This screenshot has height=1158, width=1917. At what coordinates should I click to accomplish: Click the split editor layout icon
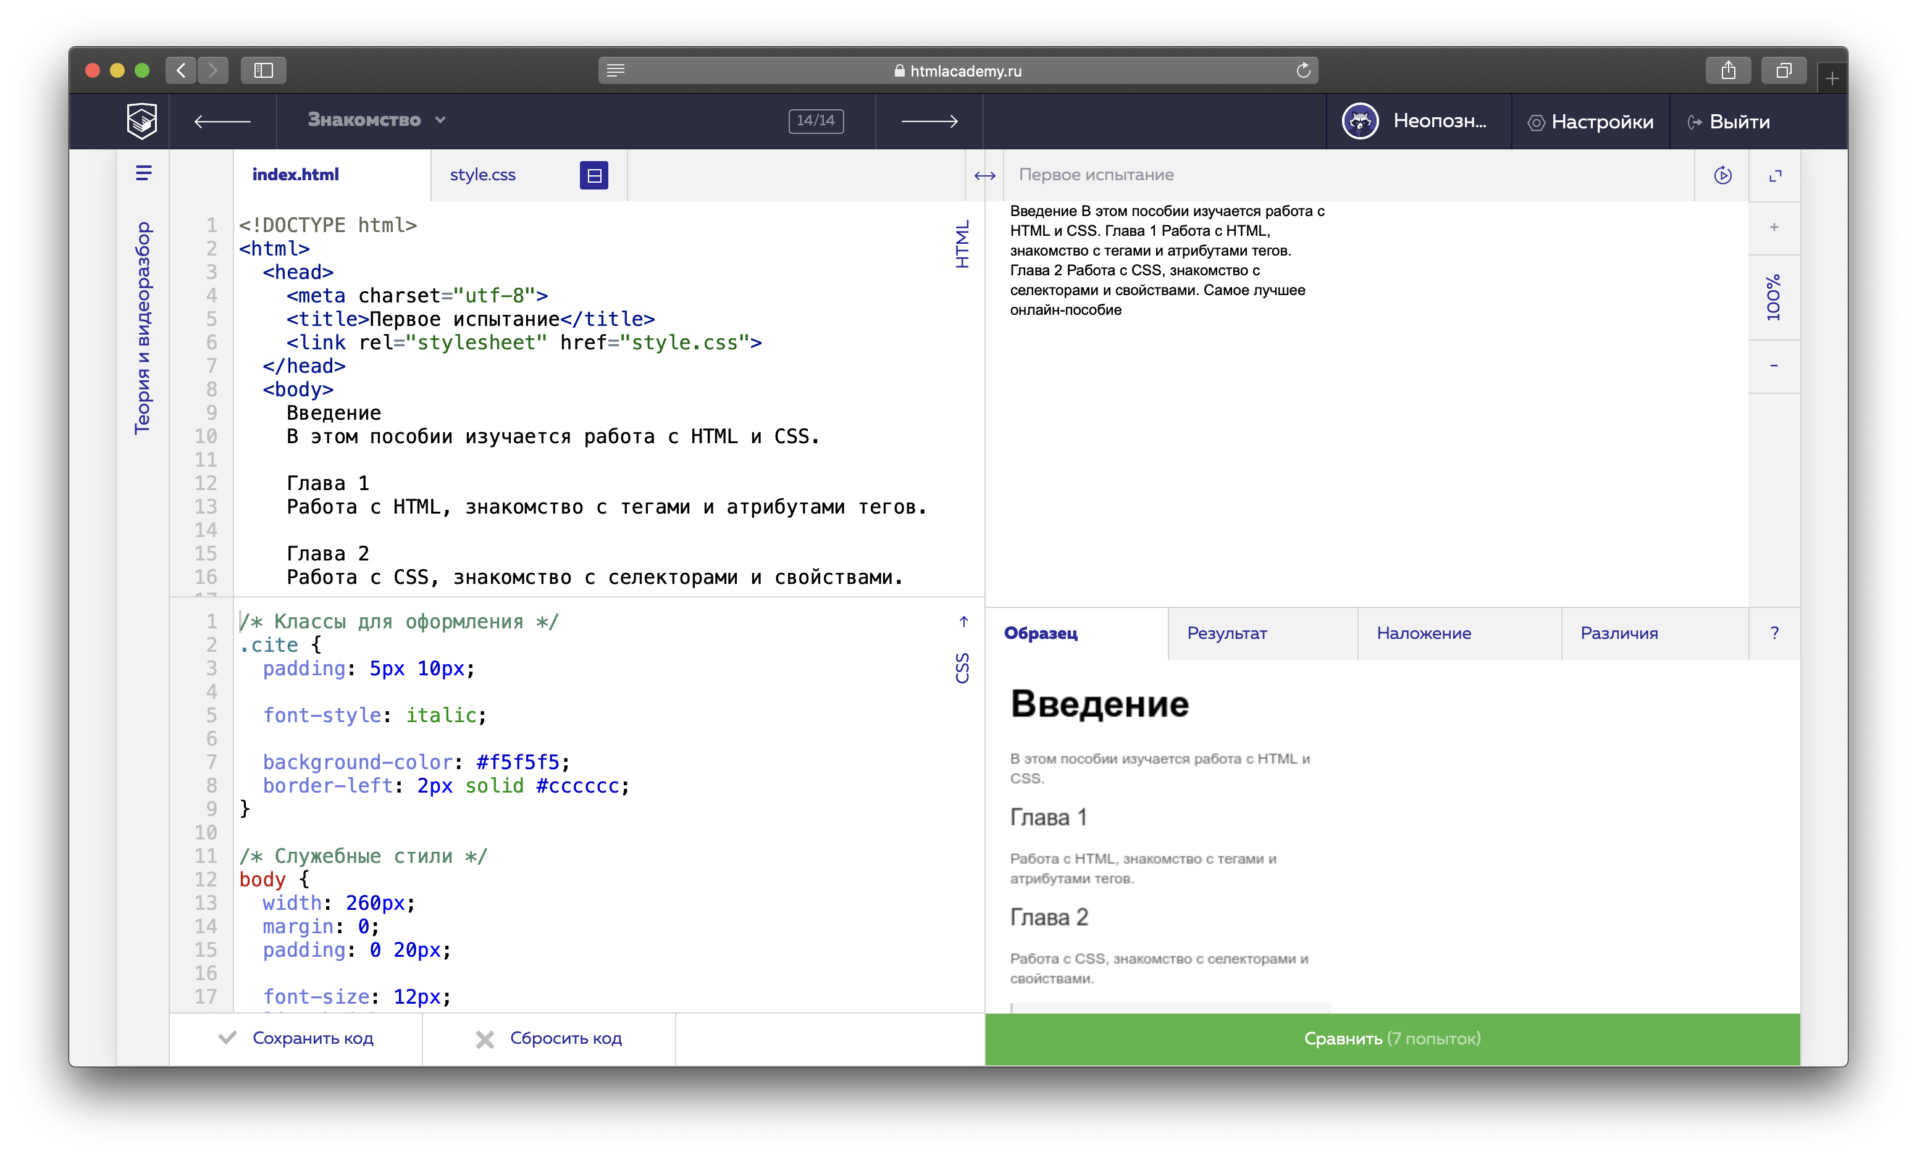(x=594, y=175)
